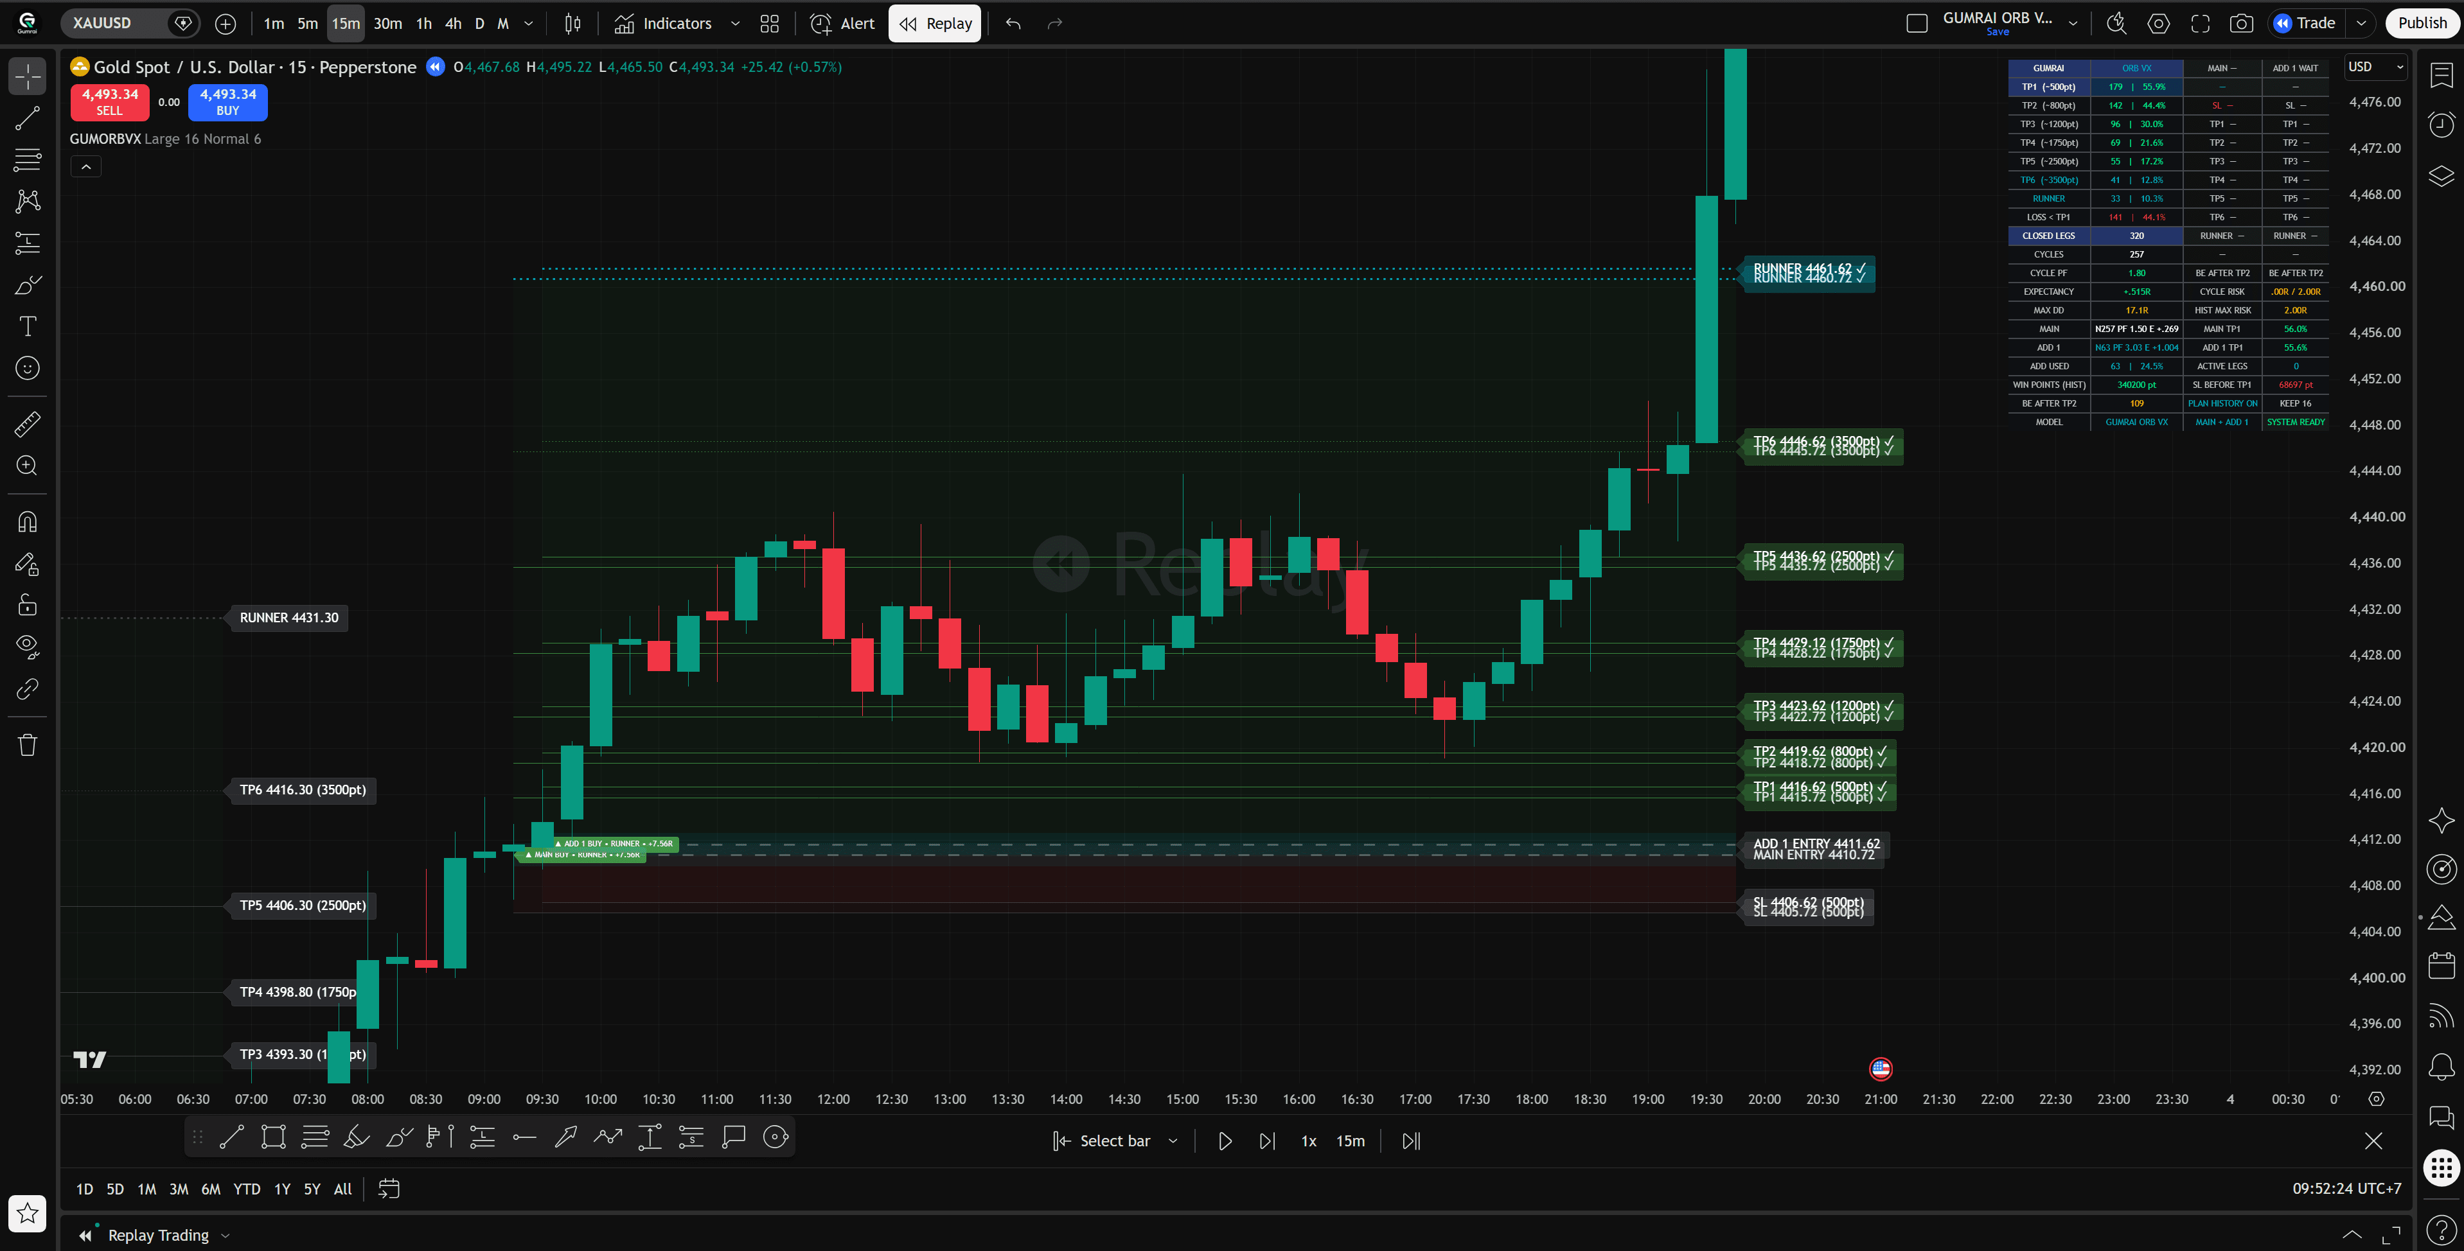Open the XAUUSD symbol search
The height and width of the screenshot is (1251, 2464).
pos(114,23)
